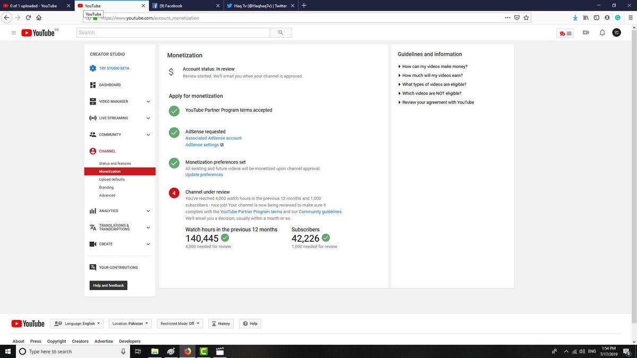Open the page actions three-dot menu
The width and height of the screenshot is (637, 358).
(x=507, y=18)
